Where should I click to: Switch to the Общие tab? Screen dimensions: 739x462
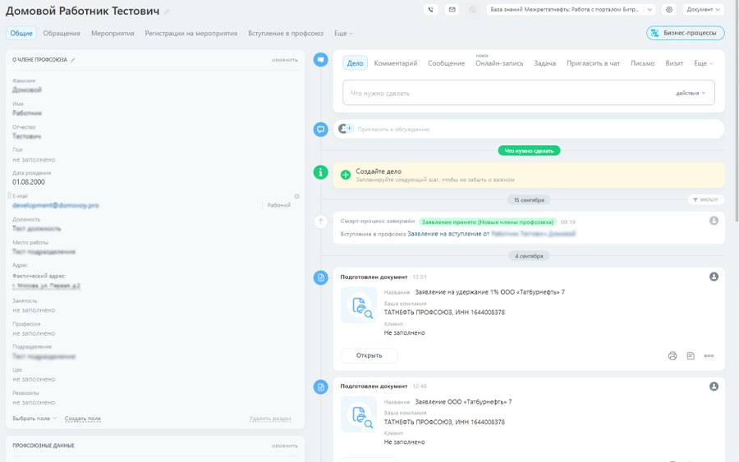click(x=21, y=34)
